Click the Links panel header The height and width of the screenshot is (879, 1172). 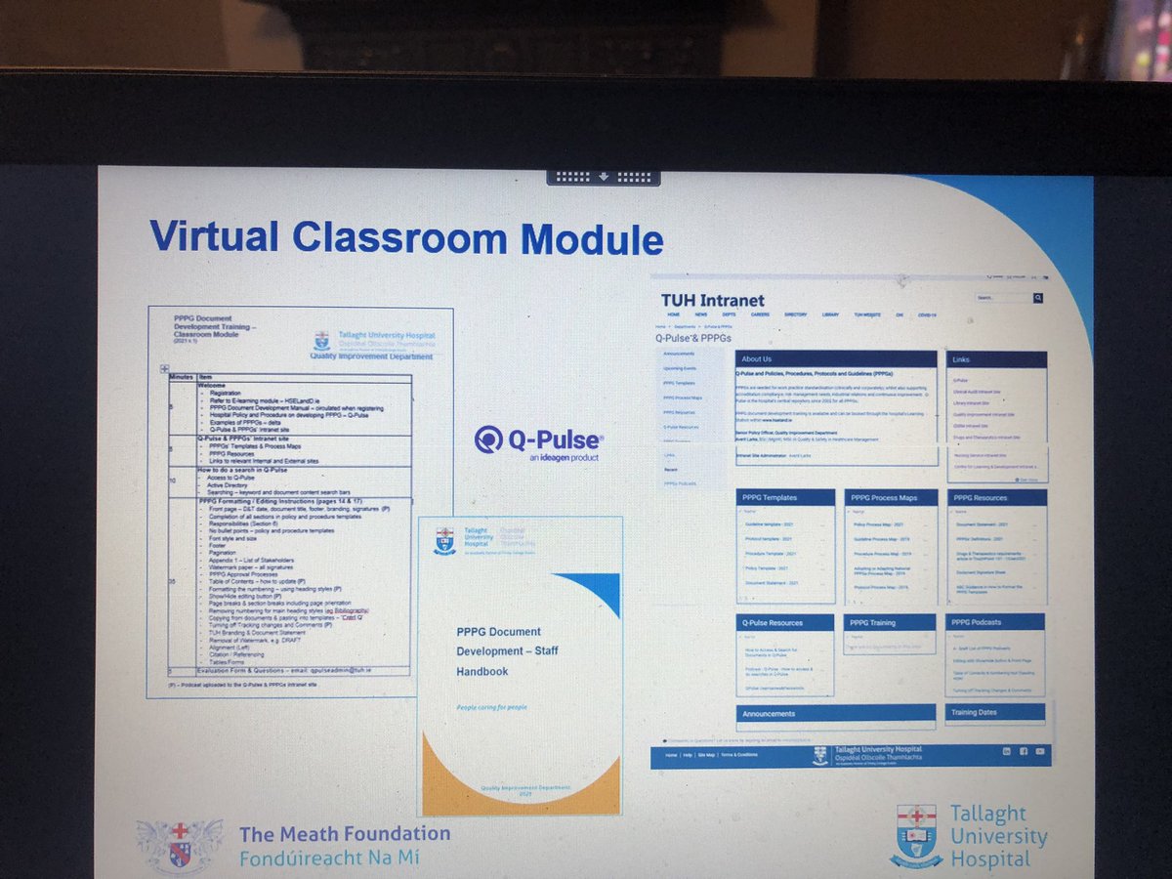[996, 359]
